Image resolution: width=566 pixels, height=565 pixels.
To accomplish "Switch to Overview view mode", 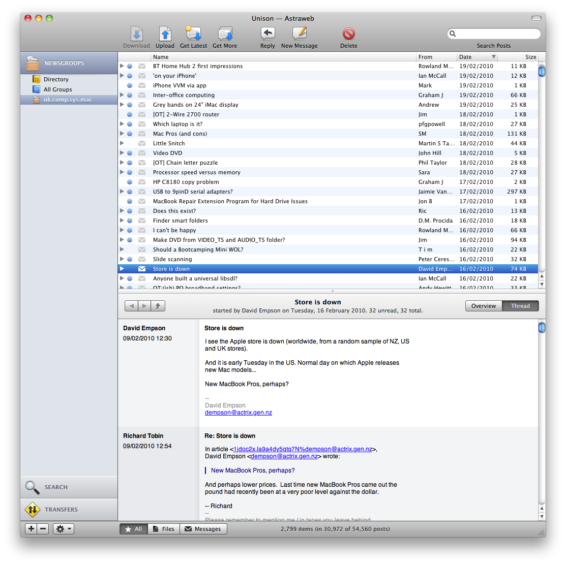I will point(484,306).
